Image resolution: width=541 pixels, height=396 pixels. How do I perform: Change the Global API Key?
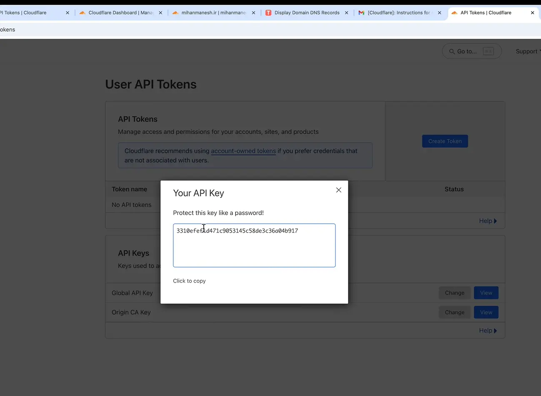click(x=454, y=293)
